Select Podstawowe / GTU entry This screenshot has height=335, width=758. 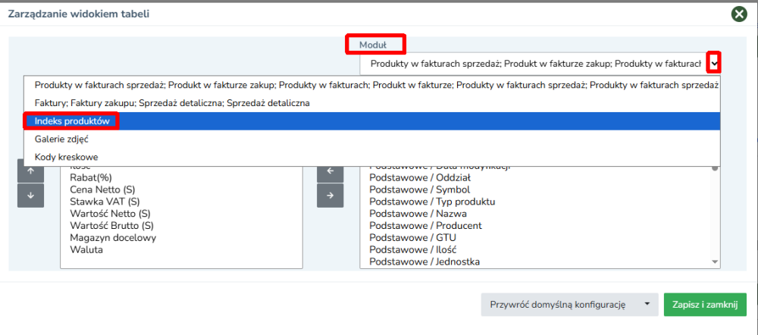click(412, 238)
